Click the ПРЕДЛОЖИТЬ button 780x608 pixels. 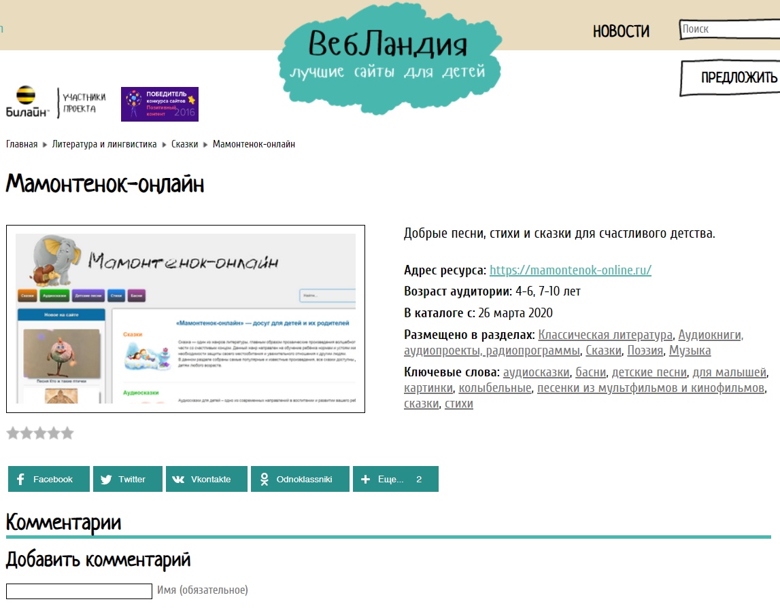coord(734,78)
